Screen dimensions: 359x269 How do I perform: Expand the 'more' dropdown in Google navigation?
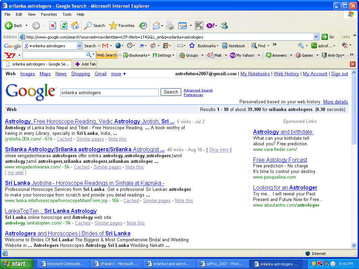tap(124, 74)
